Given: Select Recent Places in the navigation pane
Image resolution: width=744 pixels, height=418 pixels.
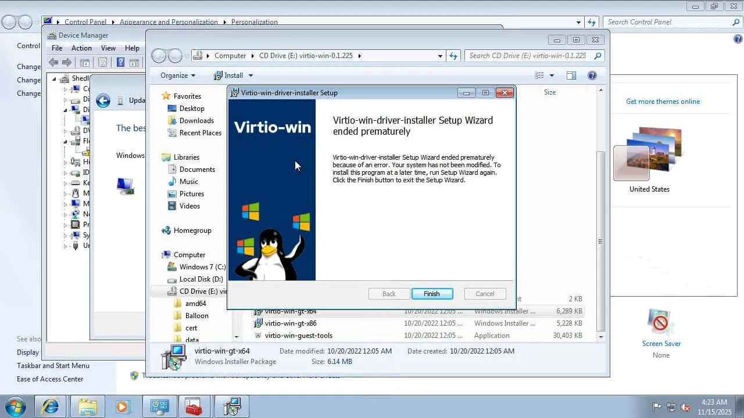Looking at the screenshot, I should pos(201,133).
